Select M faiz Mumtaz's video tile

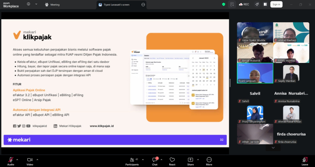click(x=291, y=52)
